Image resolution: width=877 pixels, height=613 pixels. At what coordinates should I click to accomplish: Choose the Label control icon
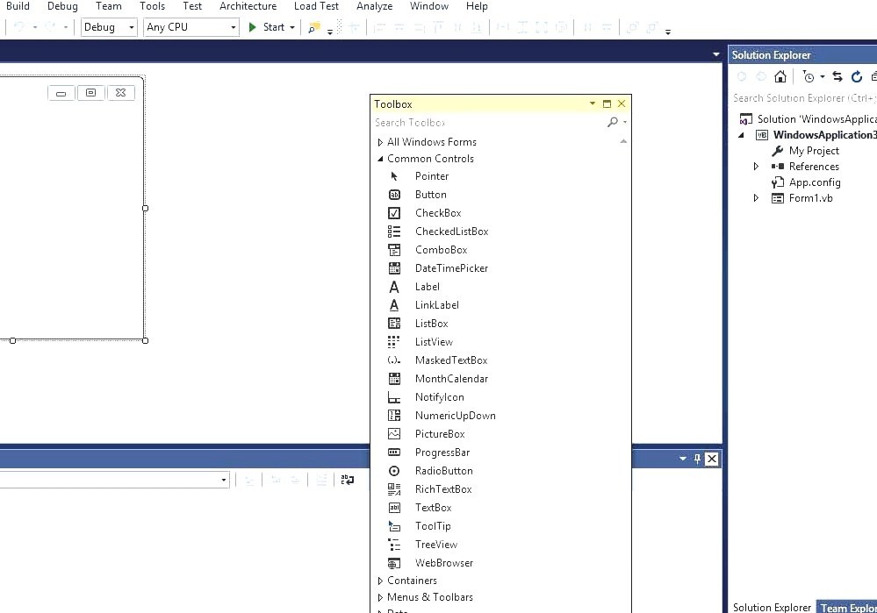point(394,287)
